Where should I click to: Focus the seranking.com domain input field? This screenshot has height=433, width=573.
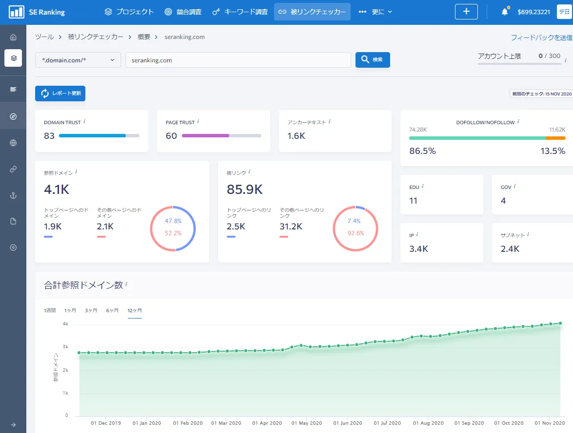coord(238,60)
